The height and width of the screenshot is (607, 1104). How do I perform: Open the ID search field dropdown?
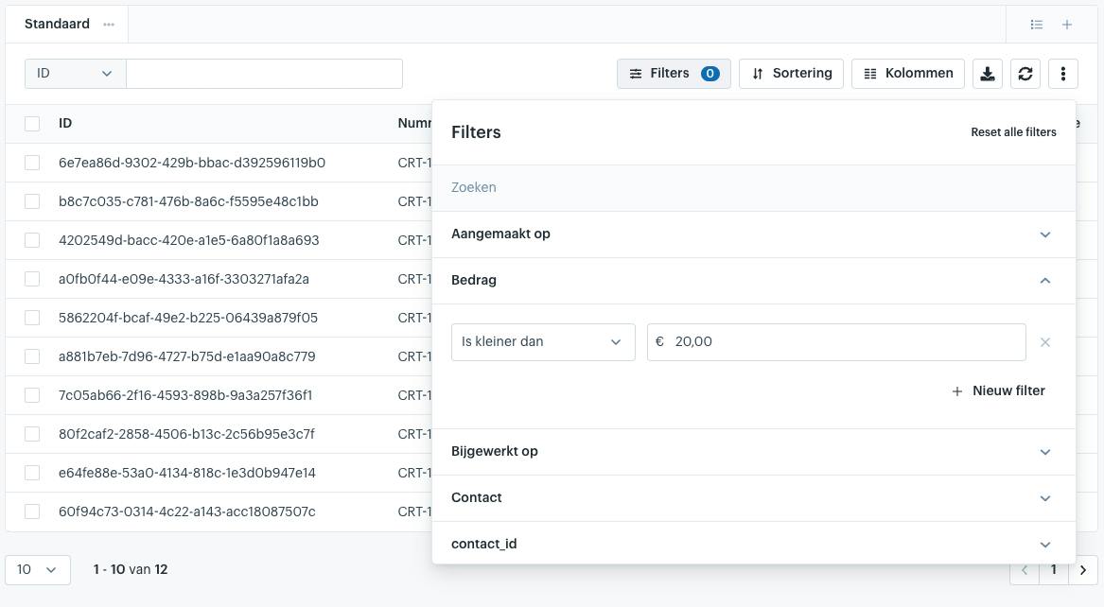click(x=76, y=74)
